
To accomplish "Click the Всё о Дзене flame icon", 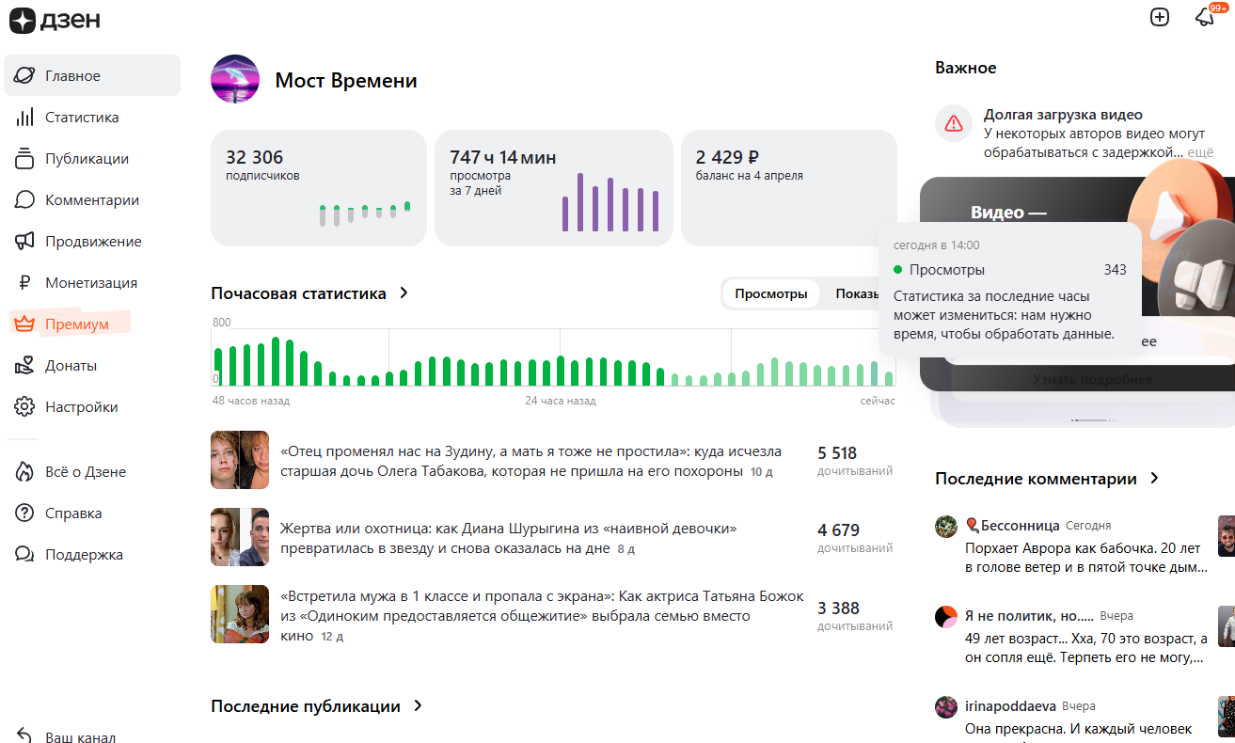I will [25, 472].
